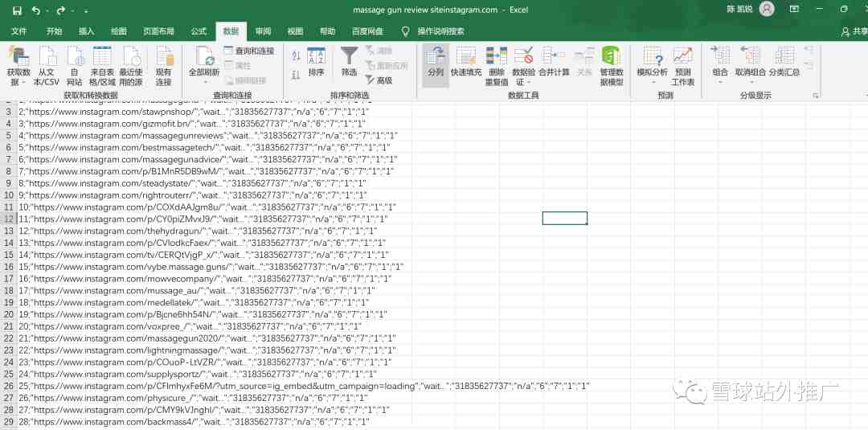Select the cell containing instagram.com/stawpnshop/
This screenshot has height=430, width=868.
(x=194, y=111)
